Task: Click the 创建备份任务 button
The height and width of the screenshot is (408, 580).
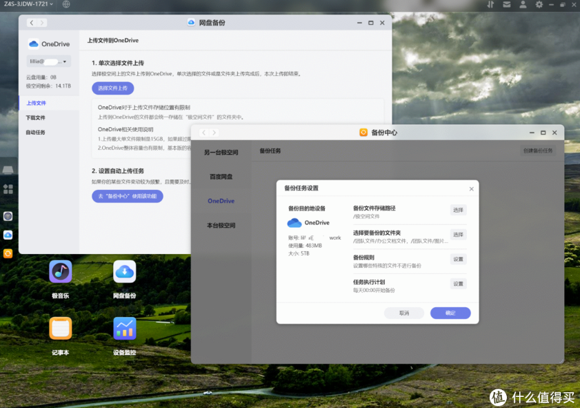Action: [x=538, y=150]
